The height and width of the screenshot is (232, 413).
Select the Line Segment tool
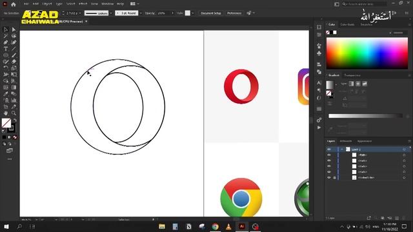click(14, 49)
